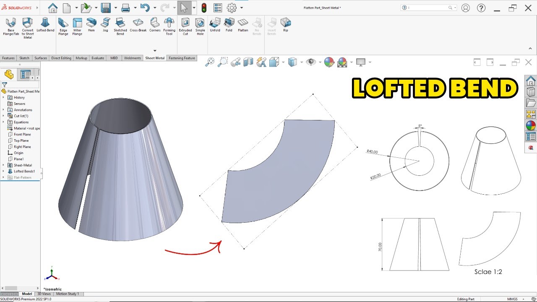This screenshot has height=302, width=537.
Task: Expand the History tree node
Action: point(3,97)
